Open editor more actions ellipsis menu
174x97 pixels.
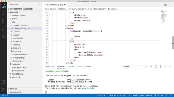pos(170,5)
